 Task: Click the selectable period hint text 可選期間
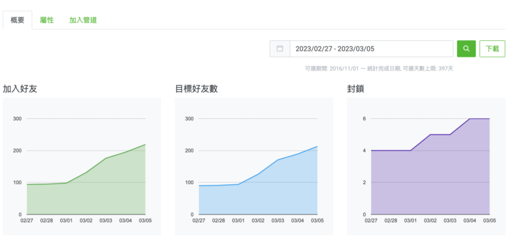point(379,69)
